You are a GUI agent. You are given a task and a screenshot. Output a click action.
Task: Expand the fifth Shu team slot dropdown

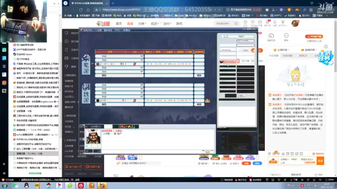[x=142, y=71]
